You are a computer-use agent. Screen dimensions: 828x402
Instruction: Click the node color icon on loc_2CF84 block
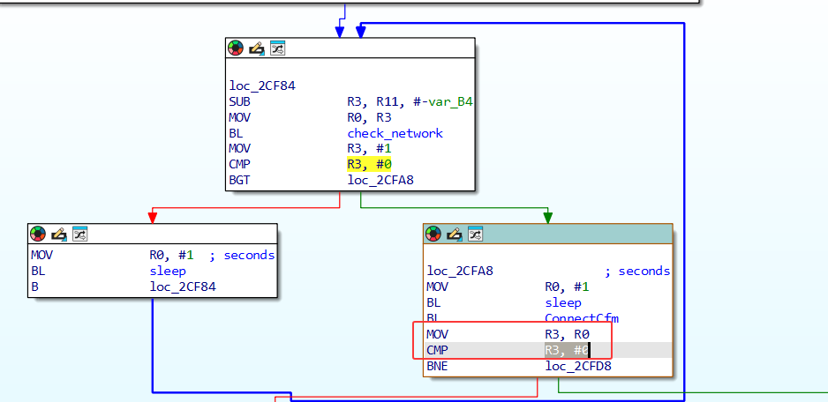pyautogui.click(x=236, y=48)
